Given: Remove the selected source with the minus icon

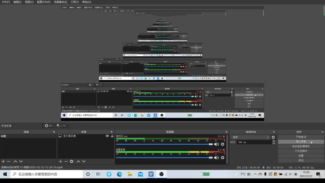Looking at the screenshot, I should (x=66, y=161).
